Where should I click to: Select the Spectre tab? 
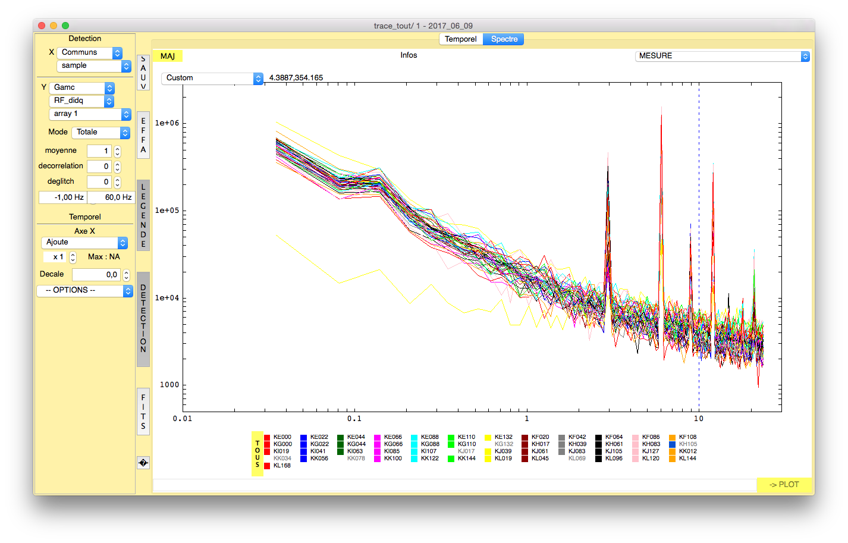click(x=504, y=39)
